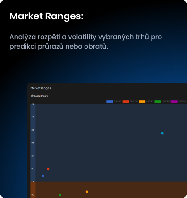Hide the USDCHF series via its label

166,101
